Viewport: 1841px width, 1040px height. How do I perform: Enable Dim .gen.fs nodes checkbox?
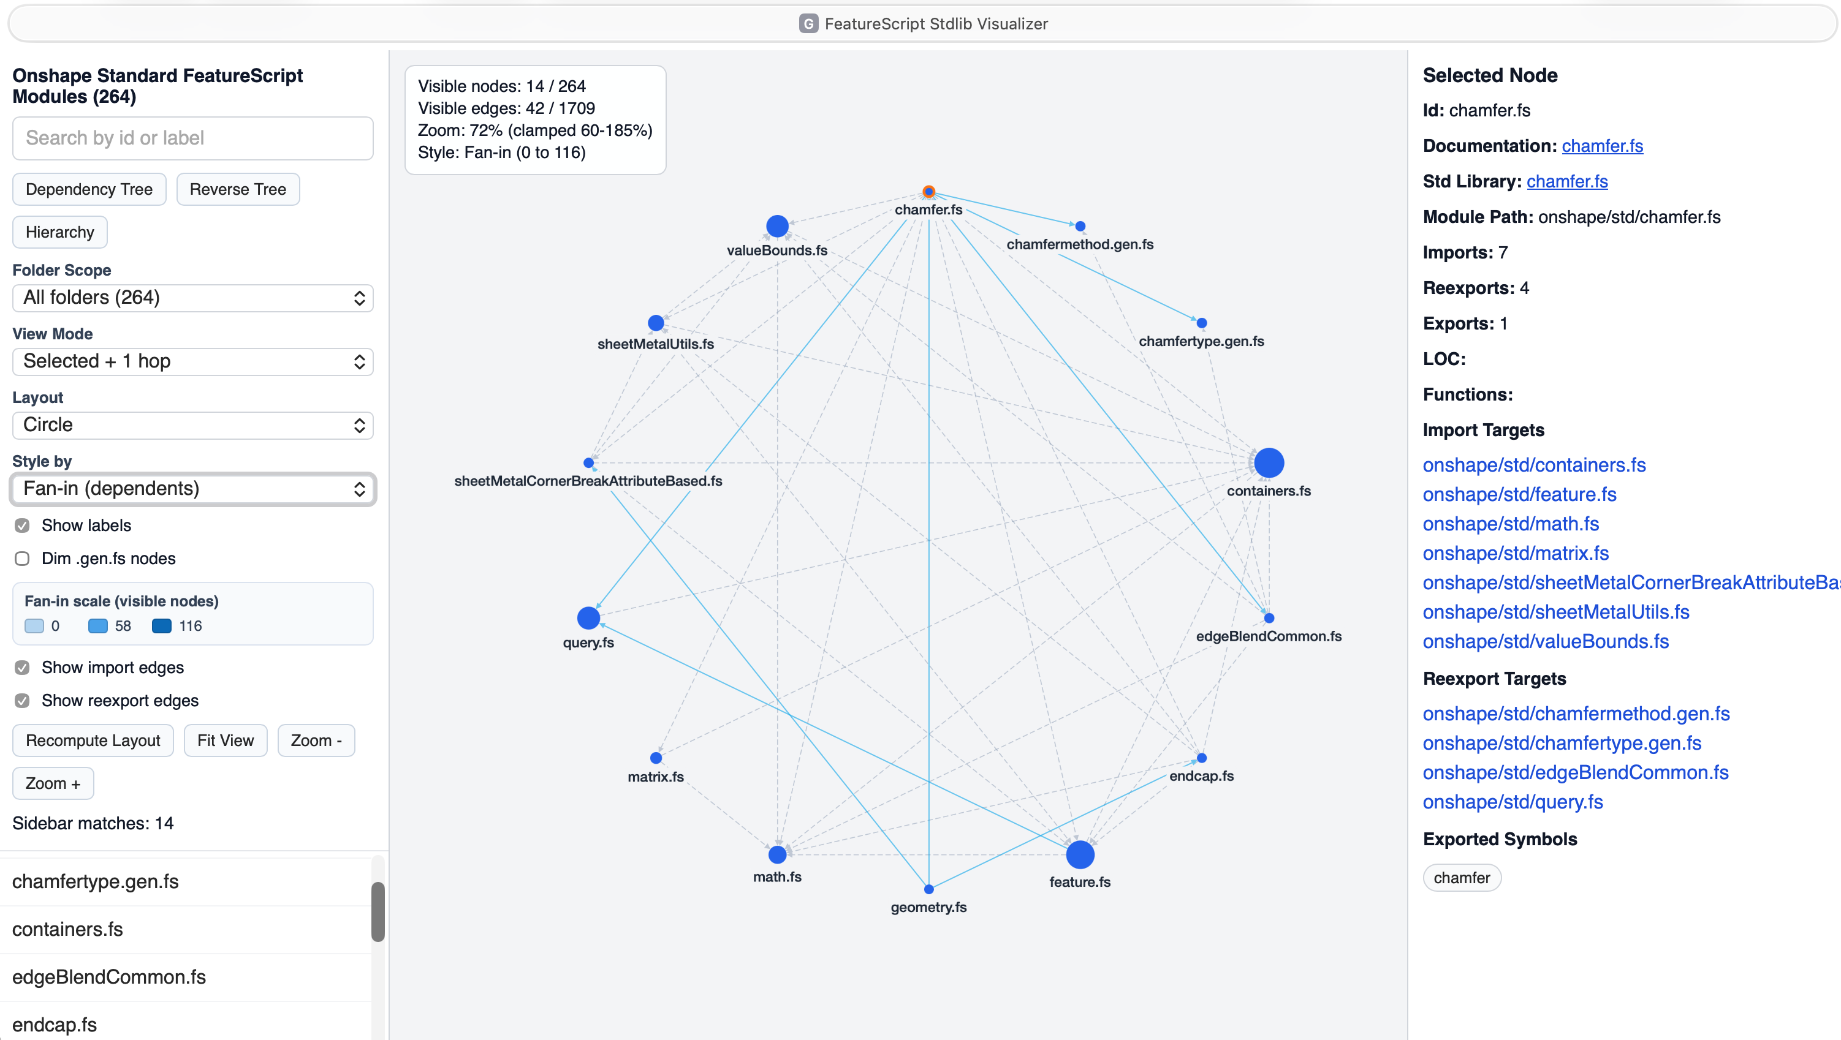click(x=22, y=559)
